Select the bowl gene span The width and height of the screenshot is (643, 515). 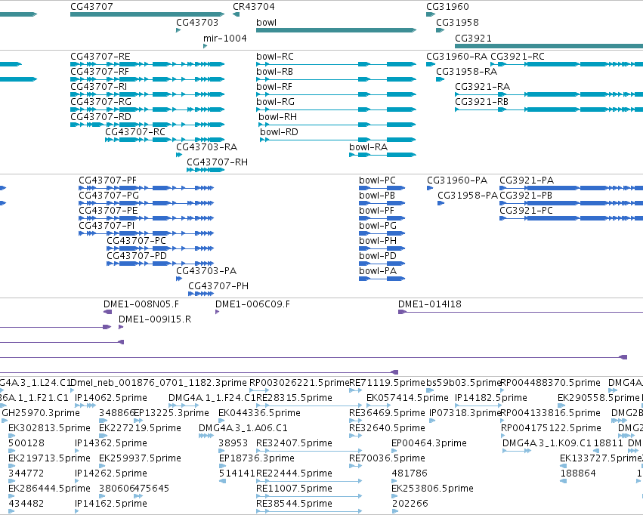336,30
